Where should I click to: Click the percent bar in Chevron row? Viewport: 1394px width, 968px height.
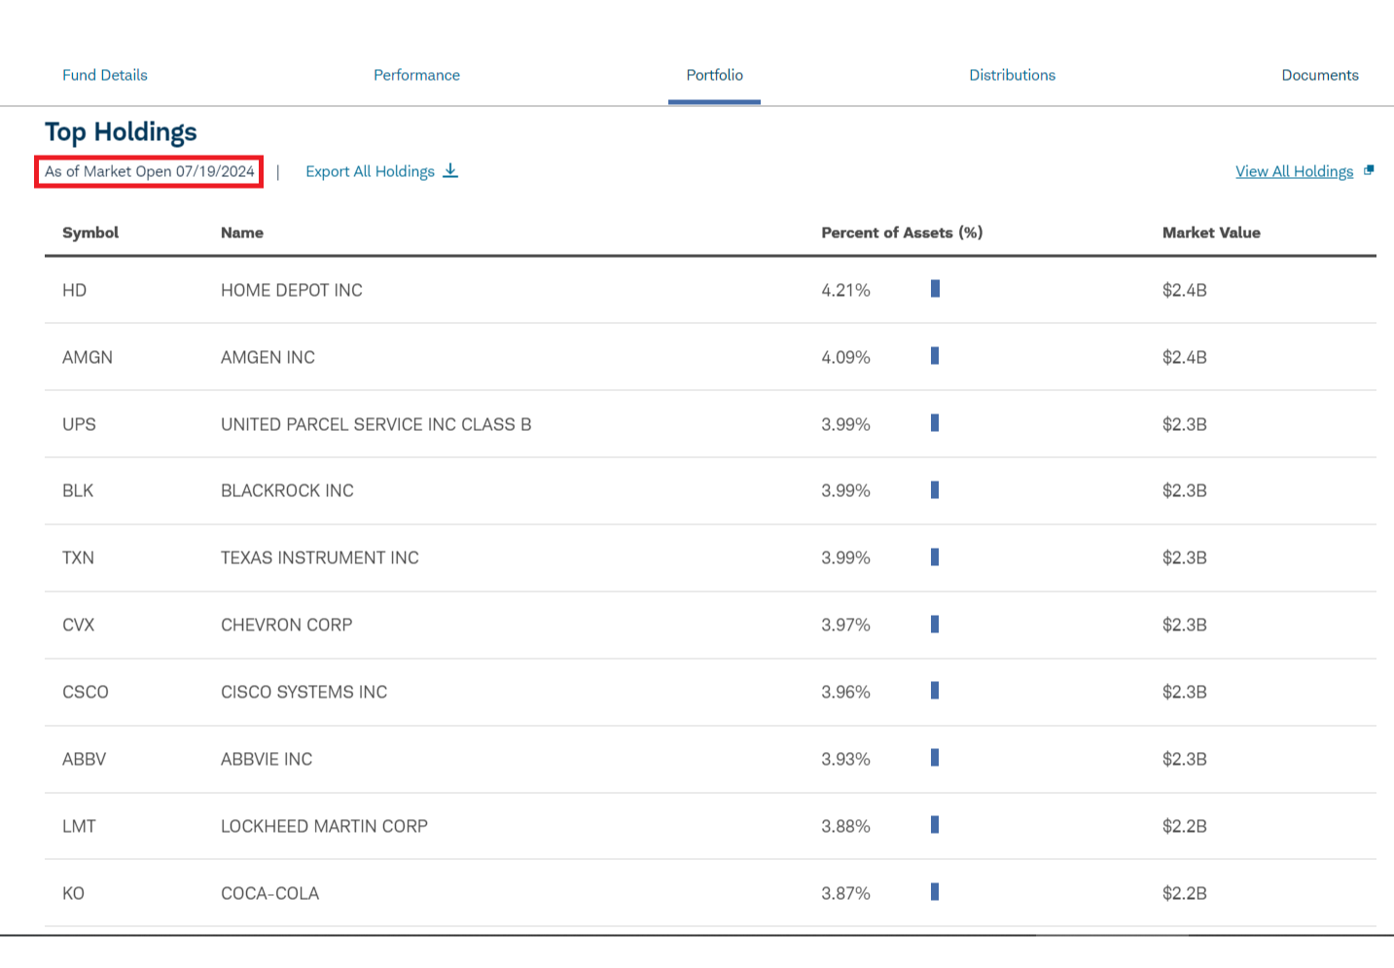[x=935, y=624]
